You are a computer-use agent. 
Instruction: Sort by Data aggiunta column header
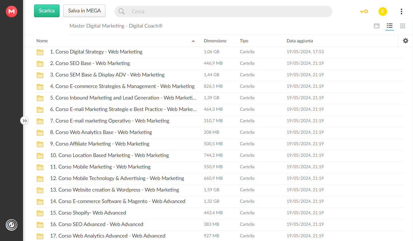point(300,41)
